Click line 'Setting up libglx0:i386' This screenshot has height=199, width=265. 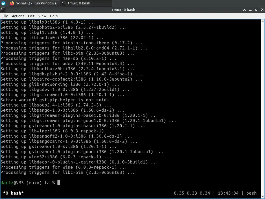tap(48, 22)
